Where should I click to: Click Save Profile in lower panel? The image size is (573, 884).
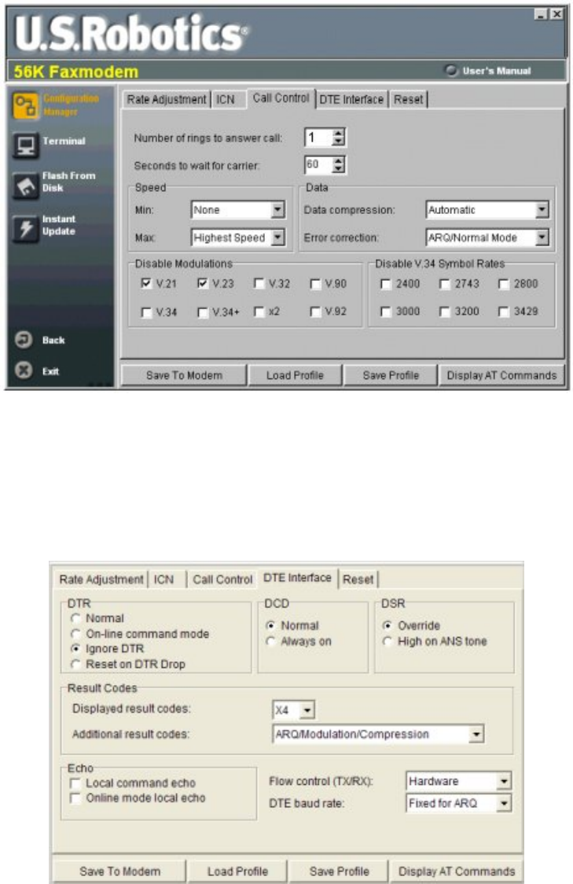[x=340, y=871]
